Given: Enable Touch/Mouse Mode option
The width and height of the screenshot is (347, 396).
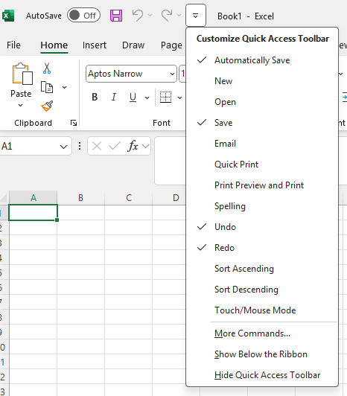Looking at the screenshot, I should pos(262,310).
